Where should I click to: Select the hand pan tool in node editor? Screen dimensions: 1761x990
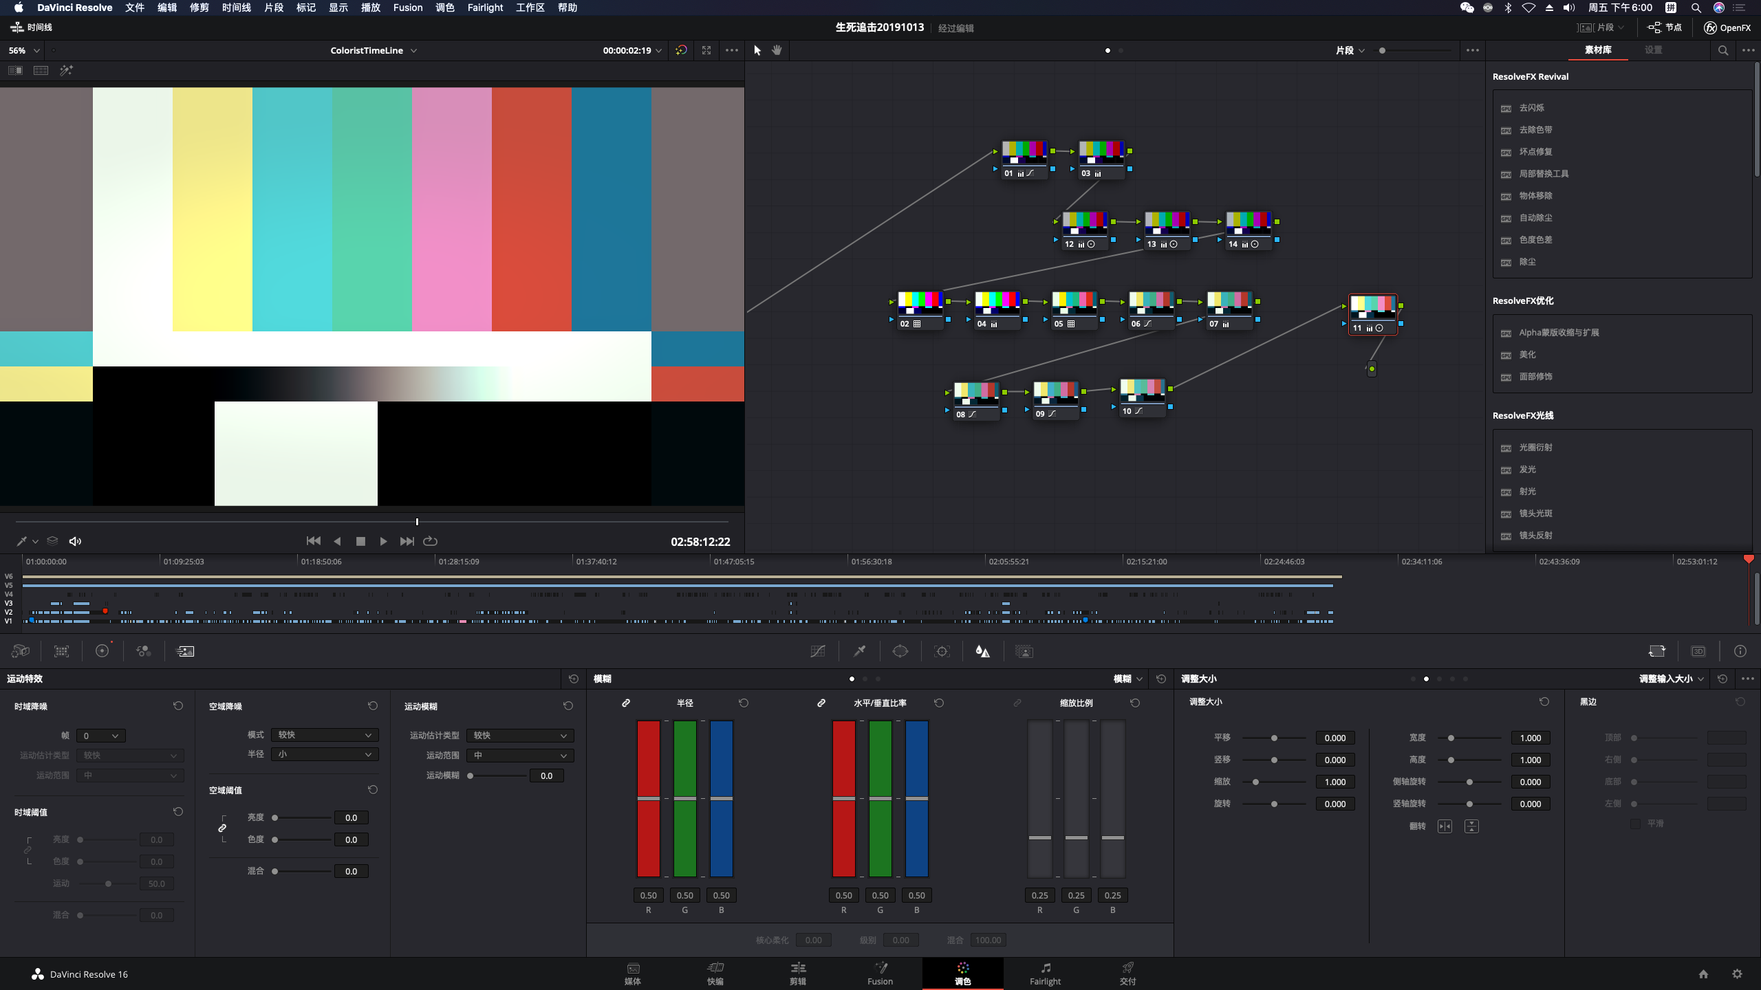click(777, 50)
